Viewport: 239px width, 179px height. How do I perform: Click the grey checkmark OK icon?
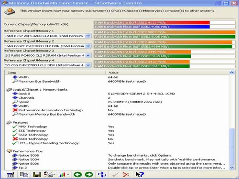115,175
